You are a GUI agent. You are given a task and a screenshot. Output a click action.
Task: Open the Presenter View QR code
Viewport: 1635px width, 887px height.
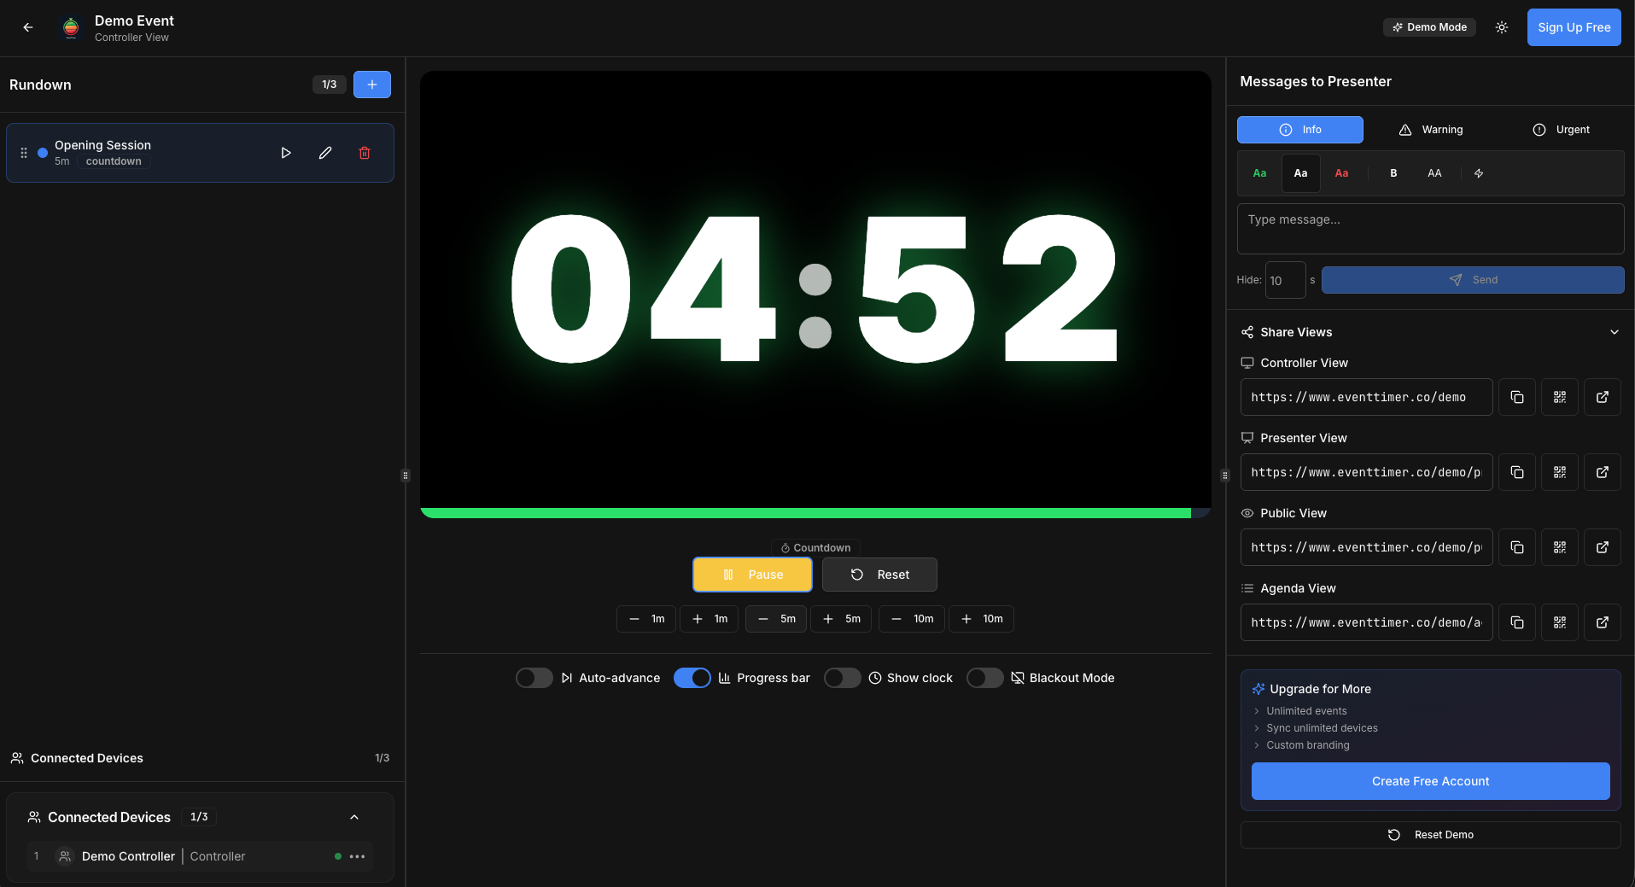(1560, 471)
